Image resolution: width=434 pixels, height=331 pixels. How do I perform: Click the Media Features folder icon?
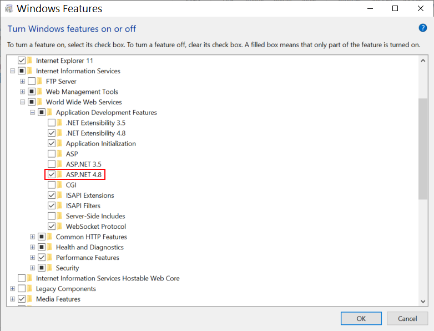pos(30,299)
